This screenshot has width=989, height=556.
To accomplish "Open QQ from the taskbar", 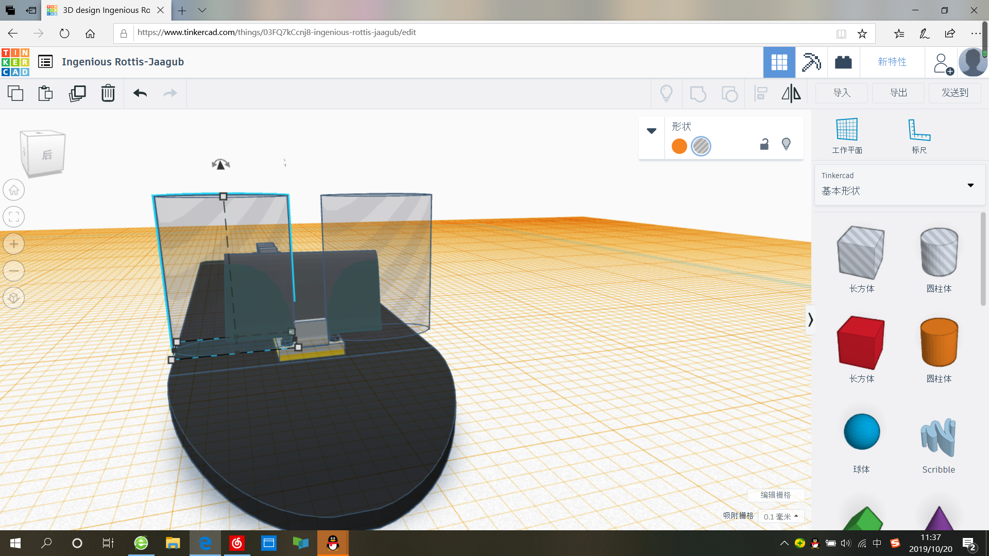I will tap(333, 543).
